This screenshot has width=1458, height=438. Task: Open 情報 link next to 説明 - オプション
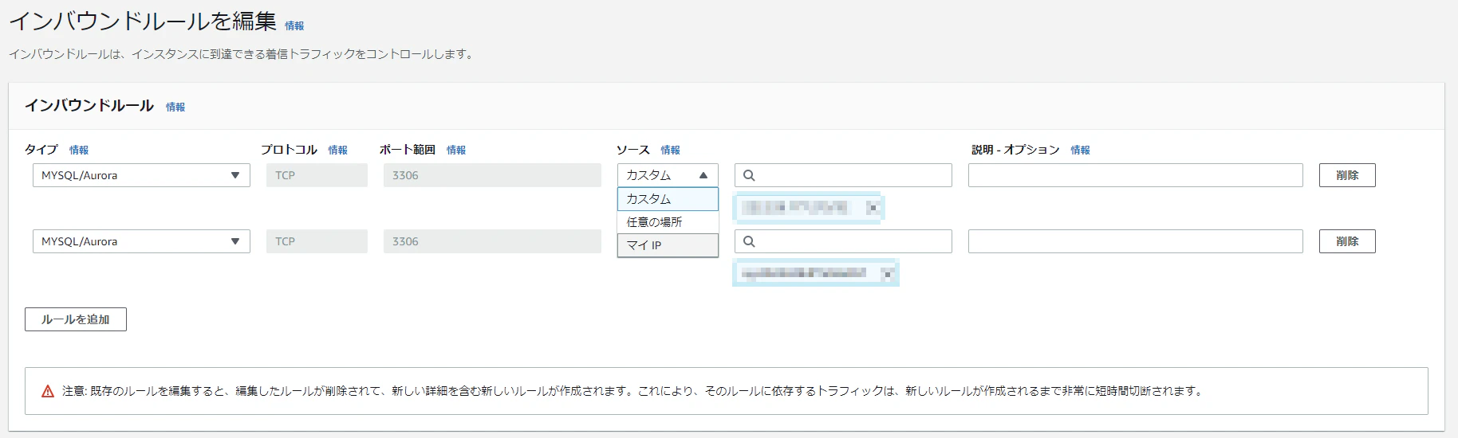pos(1081,150)
